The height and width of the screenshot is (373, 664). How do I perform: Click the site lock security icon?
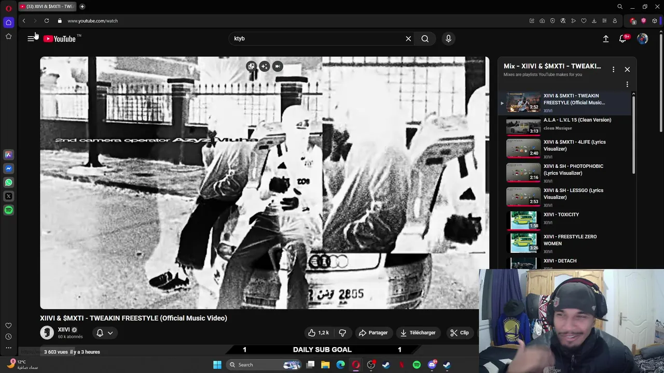point(60,21)
